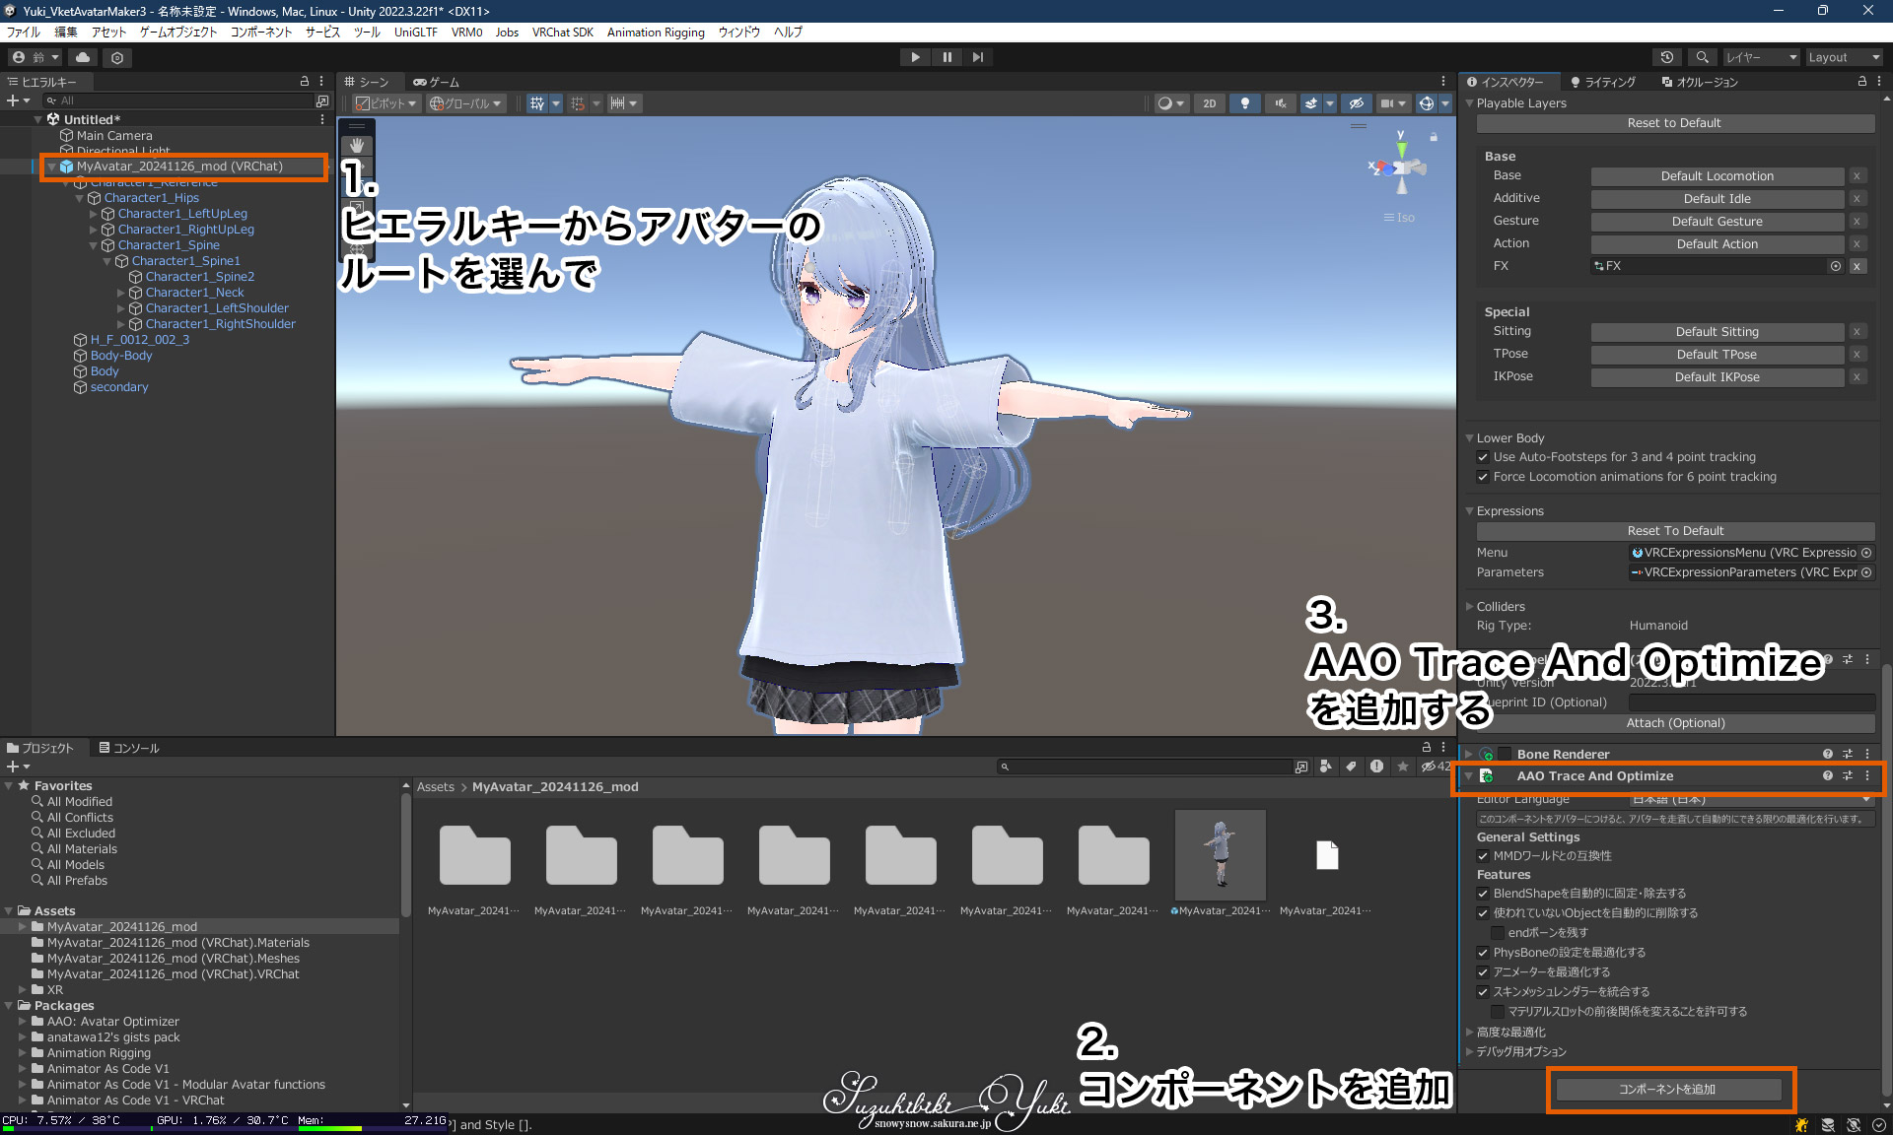Open AAO Trace And Optimize help icon

[1827, 776]
